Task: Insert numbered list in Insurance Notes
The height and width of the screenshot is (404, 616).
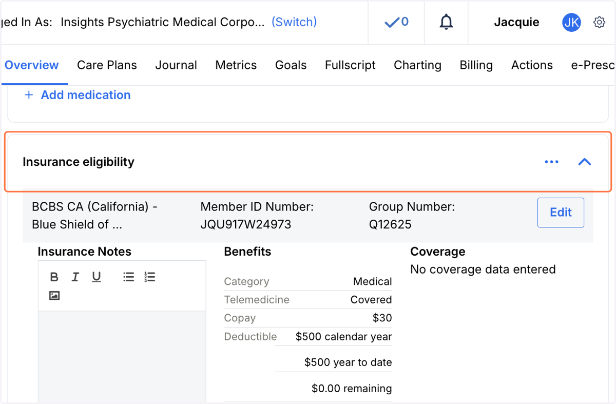Action: (149, 277)
